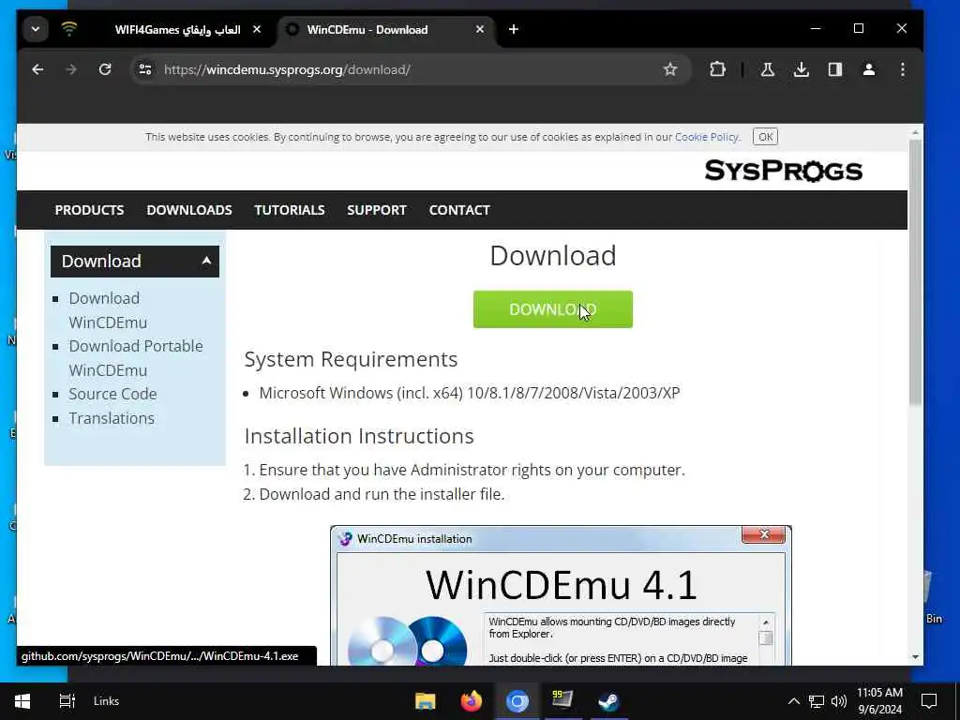Open the tab search dropdown

point(36,29)
